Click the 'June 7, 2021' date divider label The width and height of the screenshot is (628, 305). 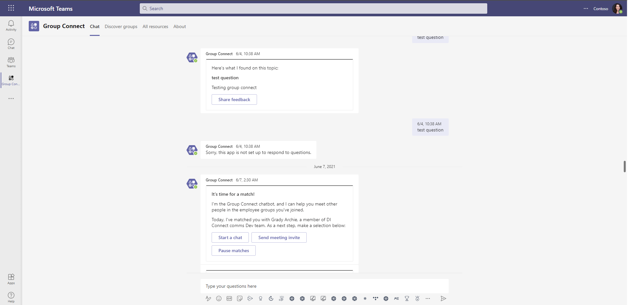coord(324,167)
